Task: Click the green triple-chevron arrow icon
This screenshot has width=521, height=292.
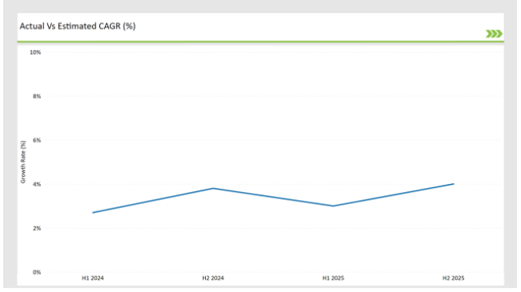Action: [x=494, y=34]
